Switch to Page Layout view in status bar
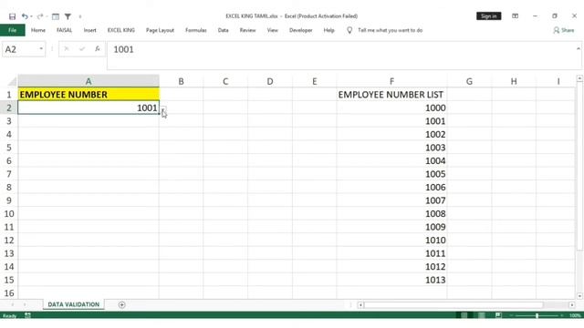The image size is (584, 328). coord(481,315)
